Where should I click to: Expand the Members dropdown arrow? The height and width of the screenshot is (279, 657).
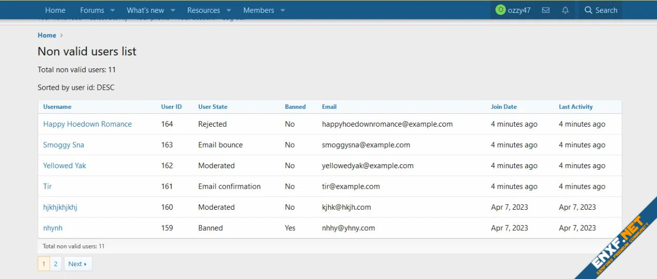pos(282,10)
